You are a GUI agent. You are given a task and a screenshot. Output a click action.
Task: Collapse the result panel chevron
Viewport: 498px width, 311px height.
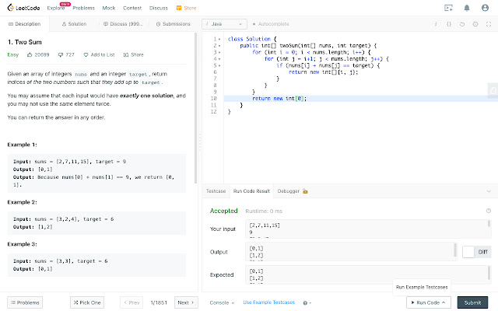(489, 191)
